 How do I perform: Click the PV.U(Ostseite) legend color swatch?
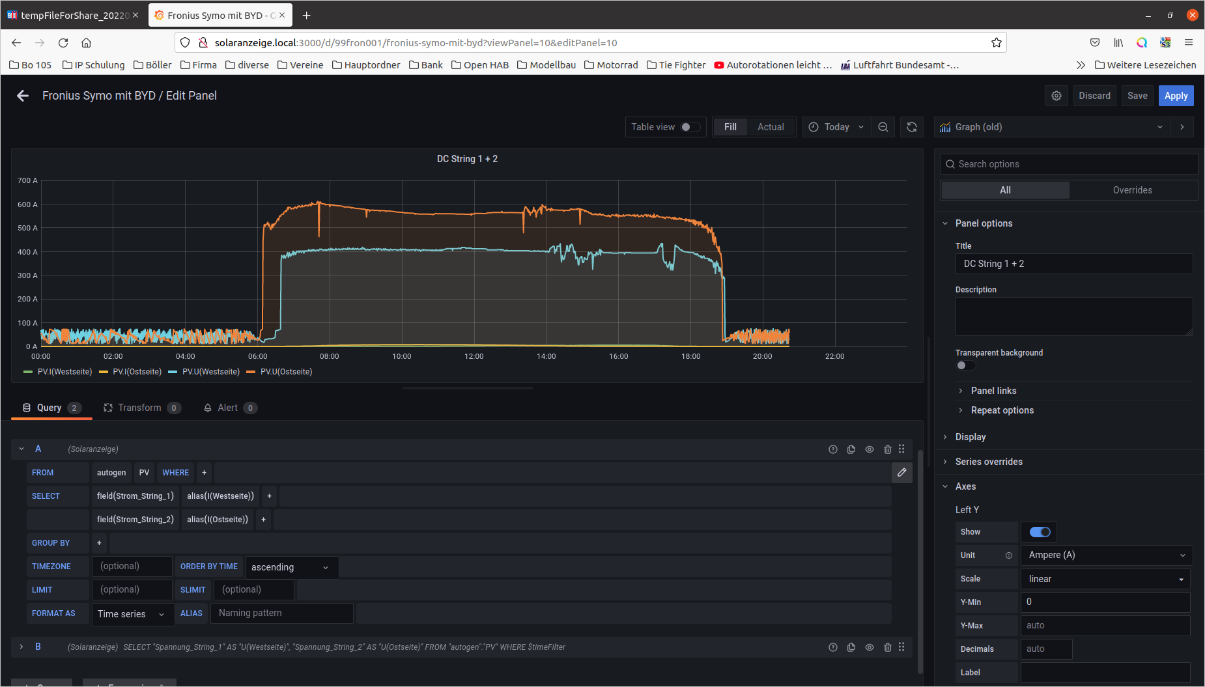point(251,372)
